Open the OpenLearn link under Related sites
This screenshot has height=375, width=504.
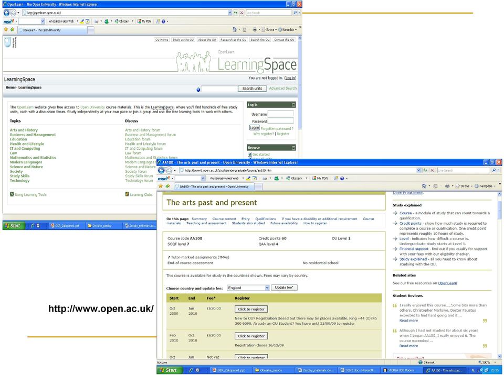click(447, 283)
